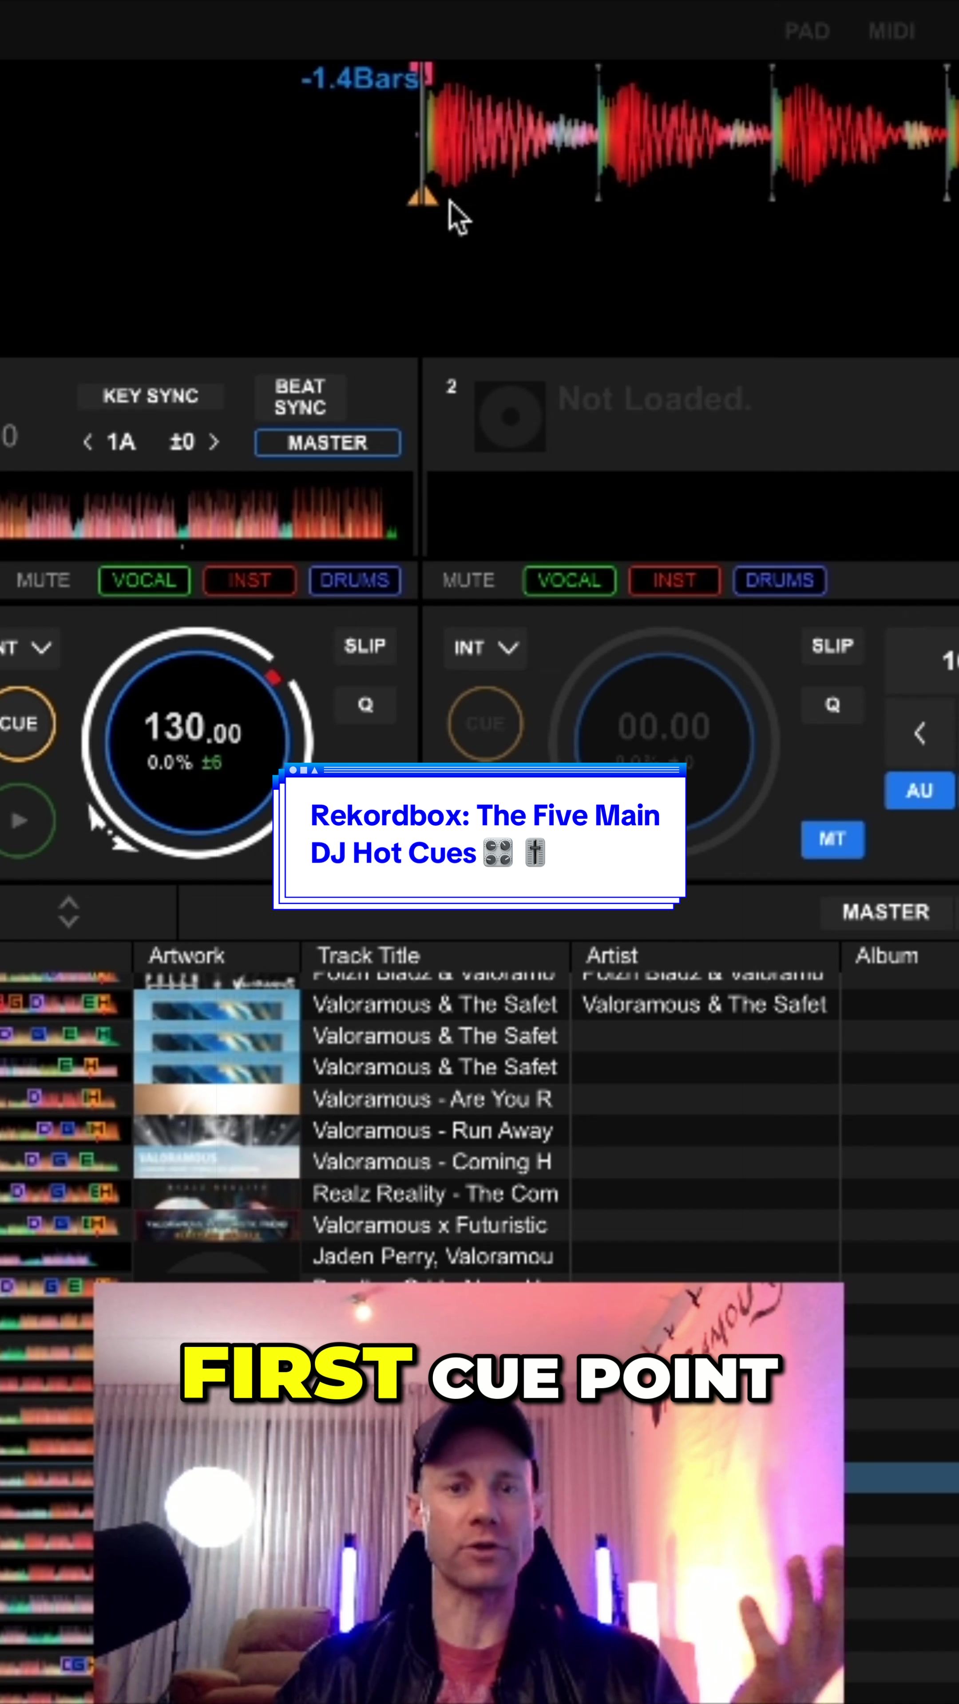This screenshot has height=1704, width=959.
Task: Toggle SLIP mode on deck 1
Action: pyautogui.click(x=365, y=646)
